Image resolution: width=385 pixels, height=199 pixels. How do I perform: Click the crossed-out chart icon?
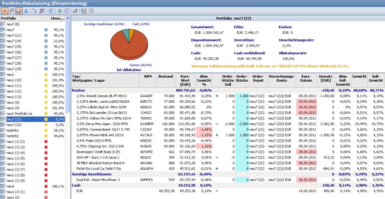41,10
